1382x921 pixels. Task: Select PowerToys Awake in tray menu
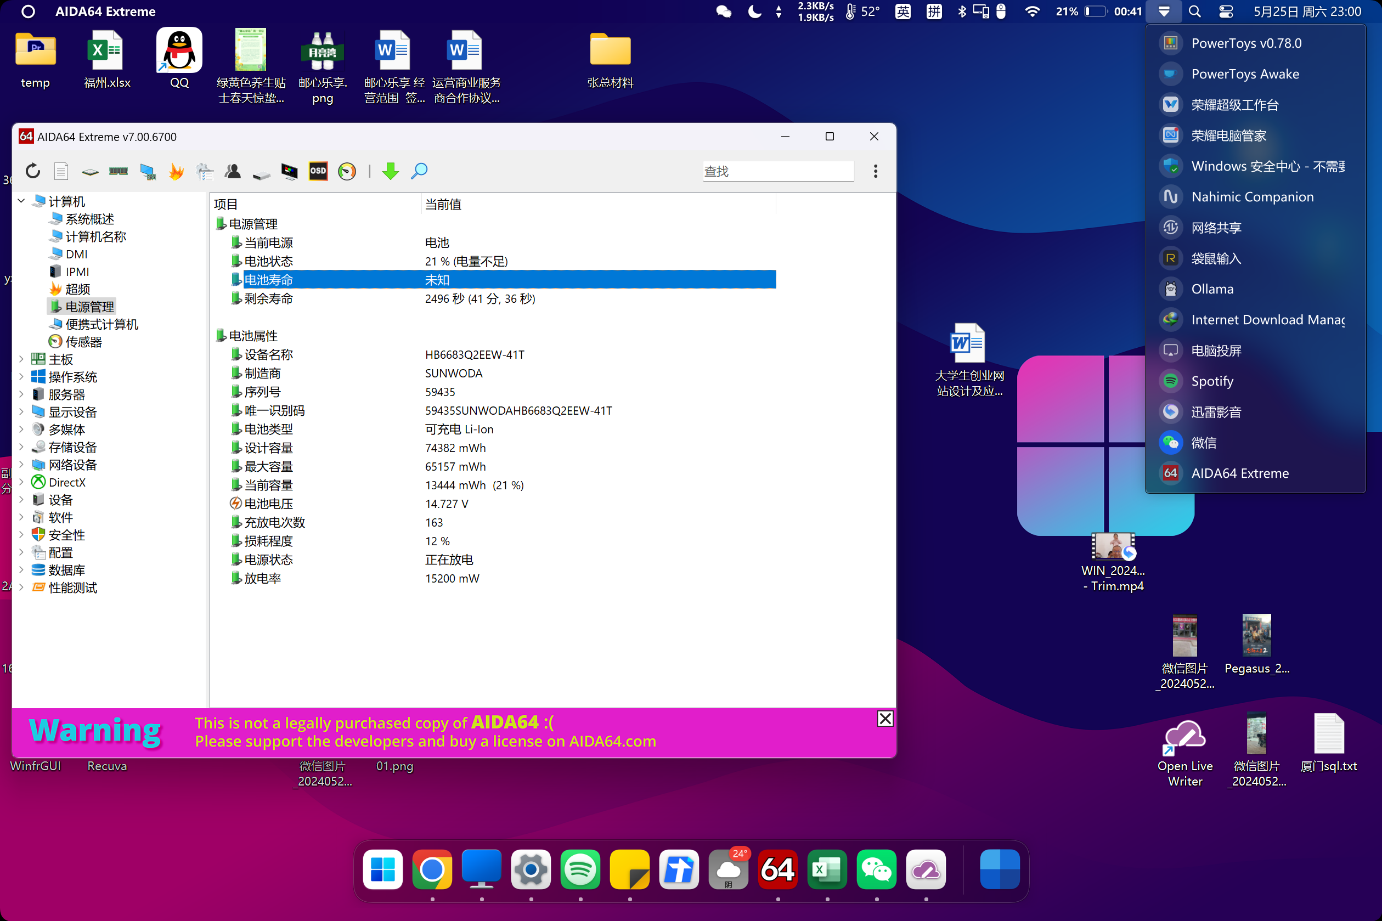point(1255,74)
